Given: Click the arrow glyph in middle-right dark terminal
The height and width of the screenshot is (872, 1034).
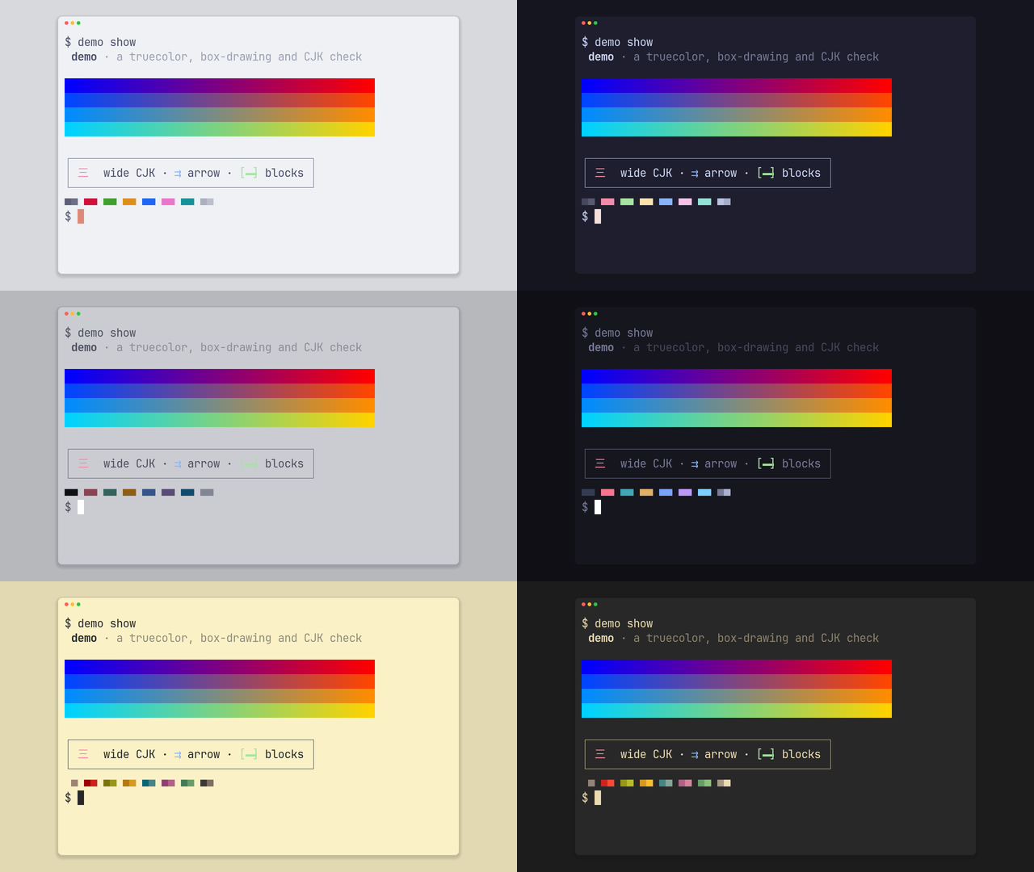Looking at the screenshot, I should click(x=695, y=464).
